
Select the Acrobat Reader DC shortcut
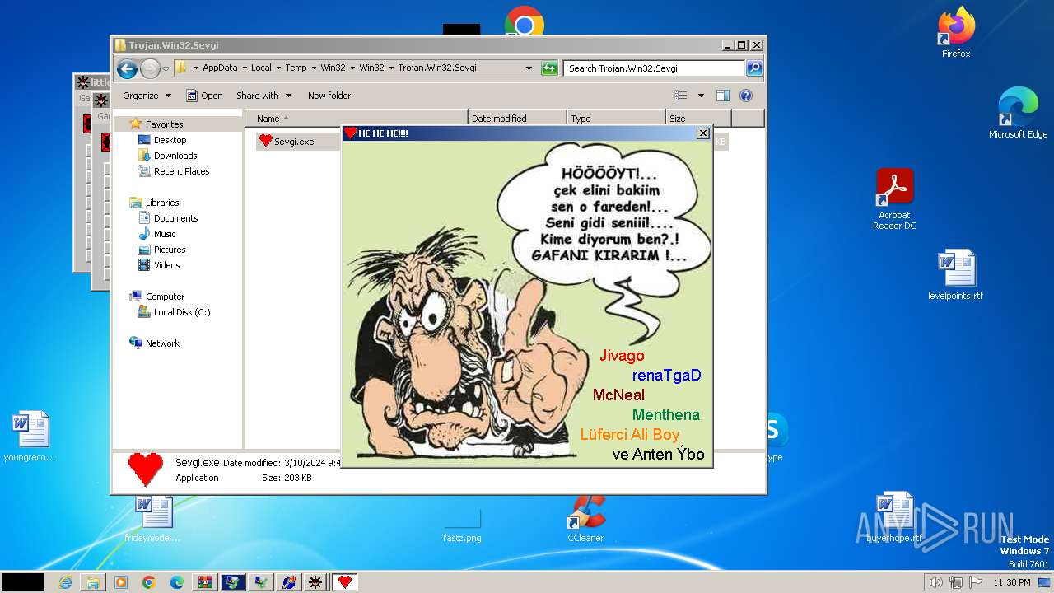click(x=894, y=199)
